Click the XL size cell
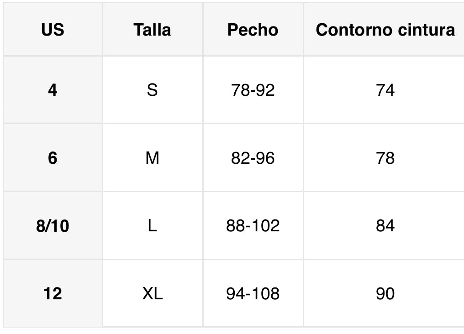This screenshot has width=464, height=334. (x=152, y=293)
